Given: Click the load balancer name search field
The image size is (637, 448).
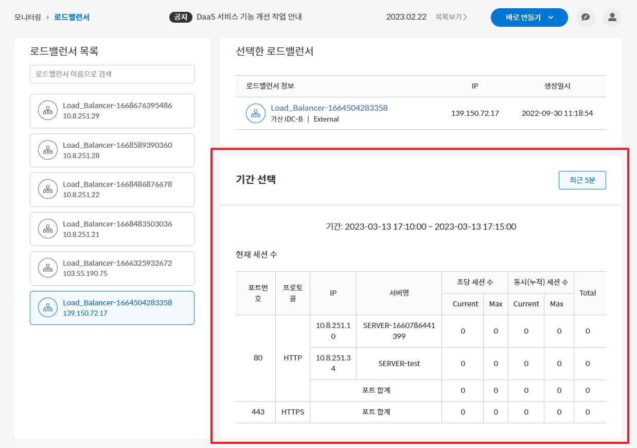Looking at the screenshot, I should click(112, 74).
